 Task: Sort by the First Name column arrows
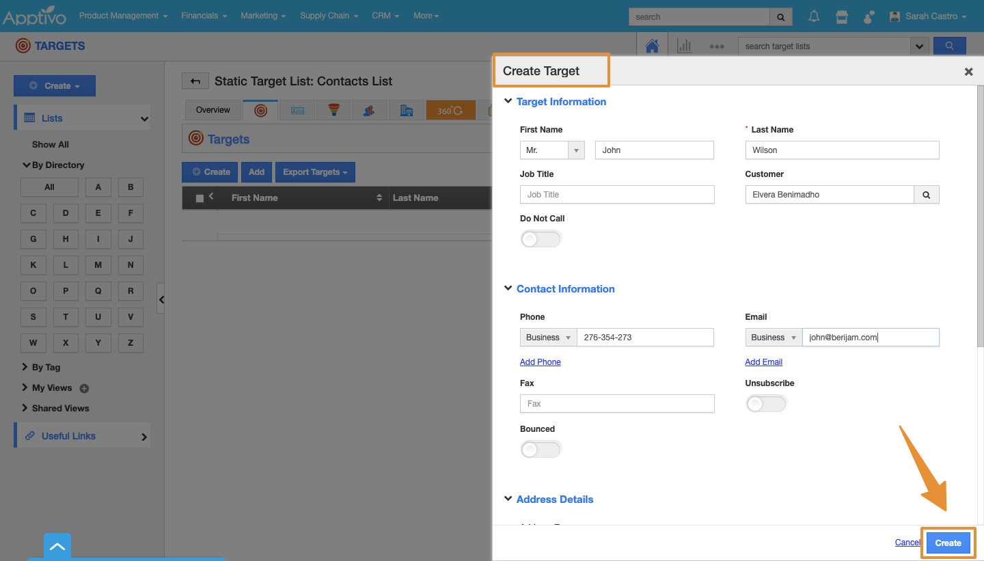coord(379,198)
